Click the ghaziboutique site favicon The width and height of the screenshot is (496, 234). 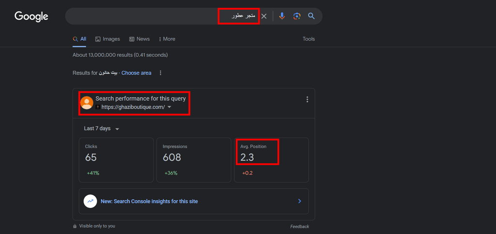coord(98,107)
